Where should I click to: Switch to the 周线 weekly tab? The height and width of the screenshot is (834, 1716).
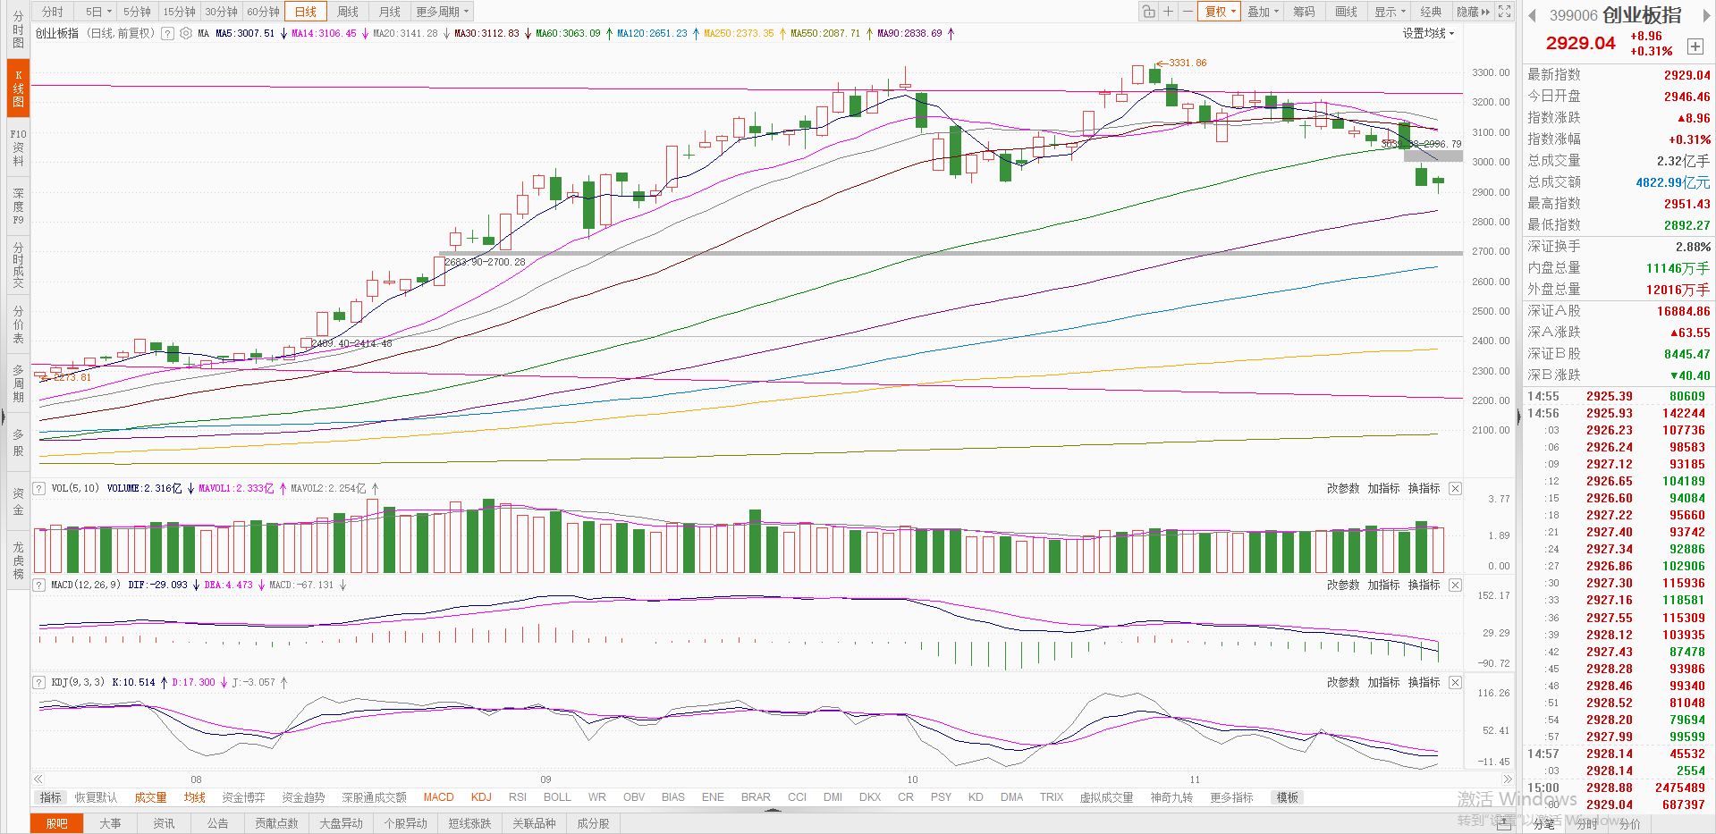[348, 12]
